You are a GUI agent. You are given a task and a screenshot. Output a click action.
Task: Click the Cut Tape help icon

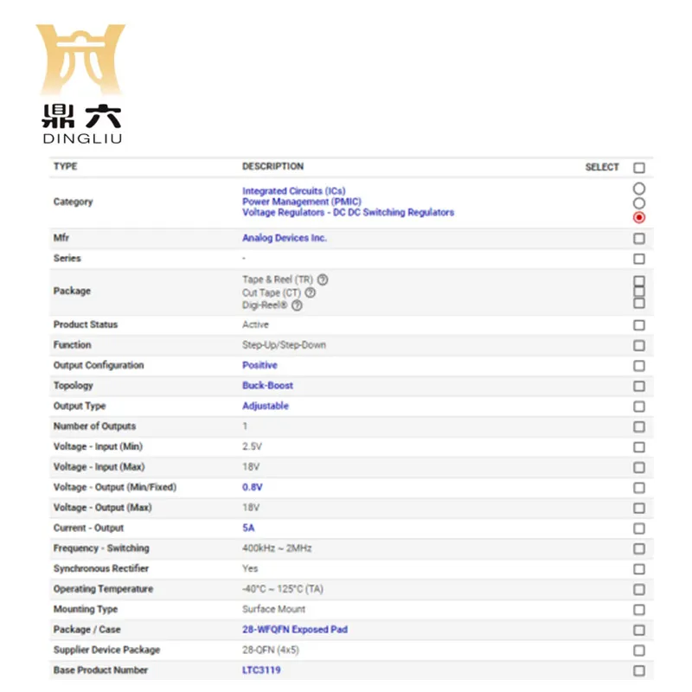click(311, 292)
